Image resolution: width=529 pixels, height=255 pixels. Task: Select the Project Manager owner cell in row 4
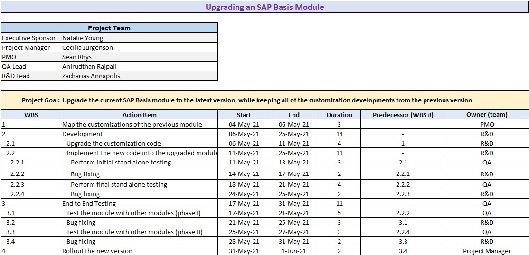(x=487, y=251)
